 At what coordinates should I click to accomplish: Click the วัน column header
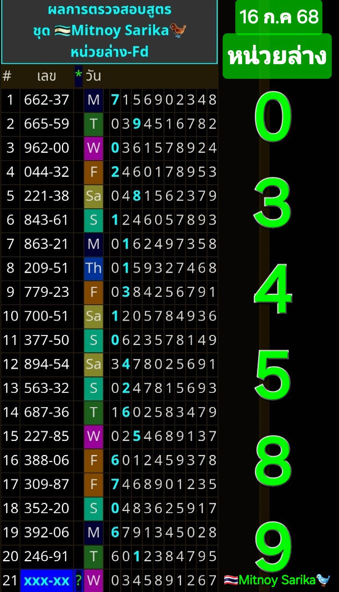[93, 76]
